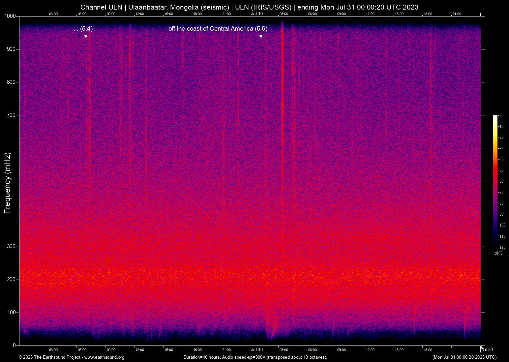509x362 pixels.
Task: Click the arrow marker below the (5.4) annotation
Action: (86, 36)
